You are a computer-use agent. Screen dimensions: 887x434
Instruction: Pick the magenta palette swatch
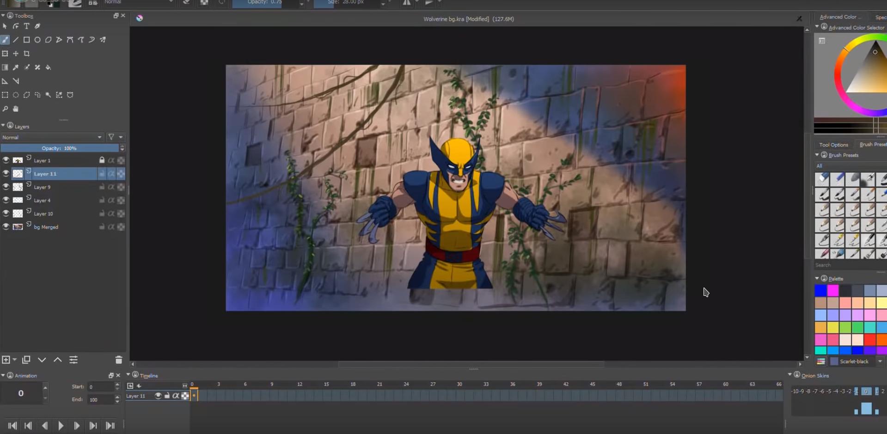[x=833, y=290]
